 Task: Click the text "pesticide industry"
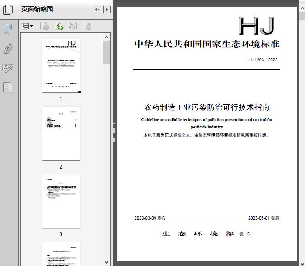[207, 127]
